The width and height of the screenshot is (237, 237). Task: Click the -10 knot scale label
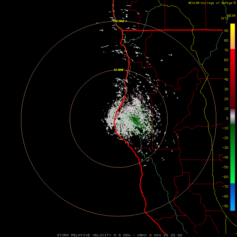225,128
